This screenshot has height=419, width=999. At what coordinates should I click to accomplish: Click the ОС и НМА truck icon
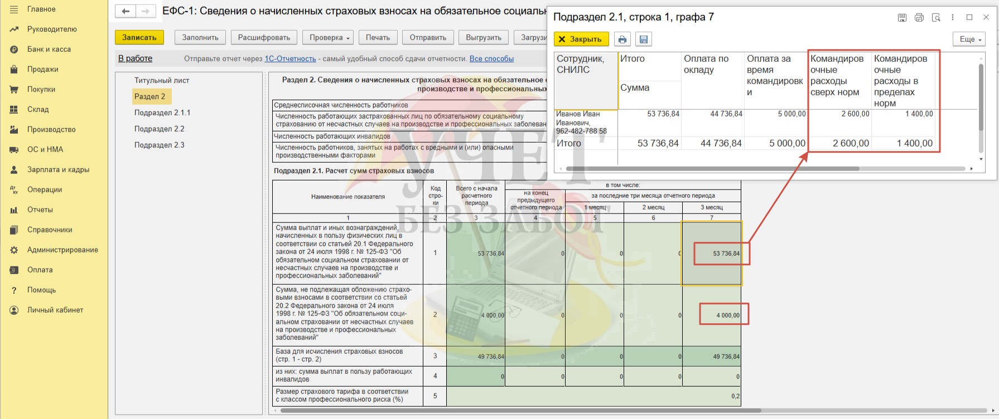click(x=14, y=149)
